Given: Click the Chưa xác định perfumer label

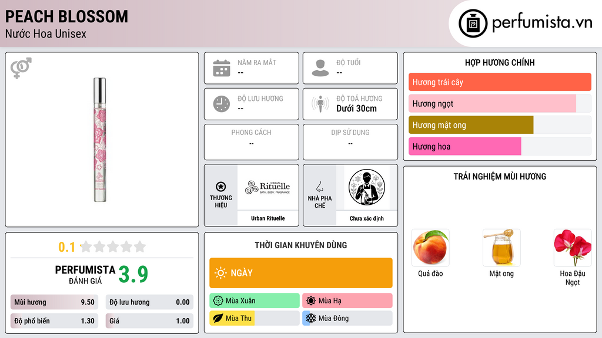Looking at the screenshot, I should 367,218.
